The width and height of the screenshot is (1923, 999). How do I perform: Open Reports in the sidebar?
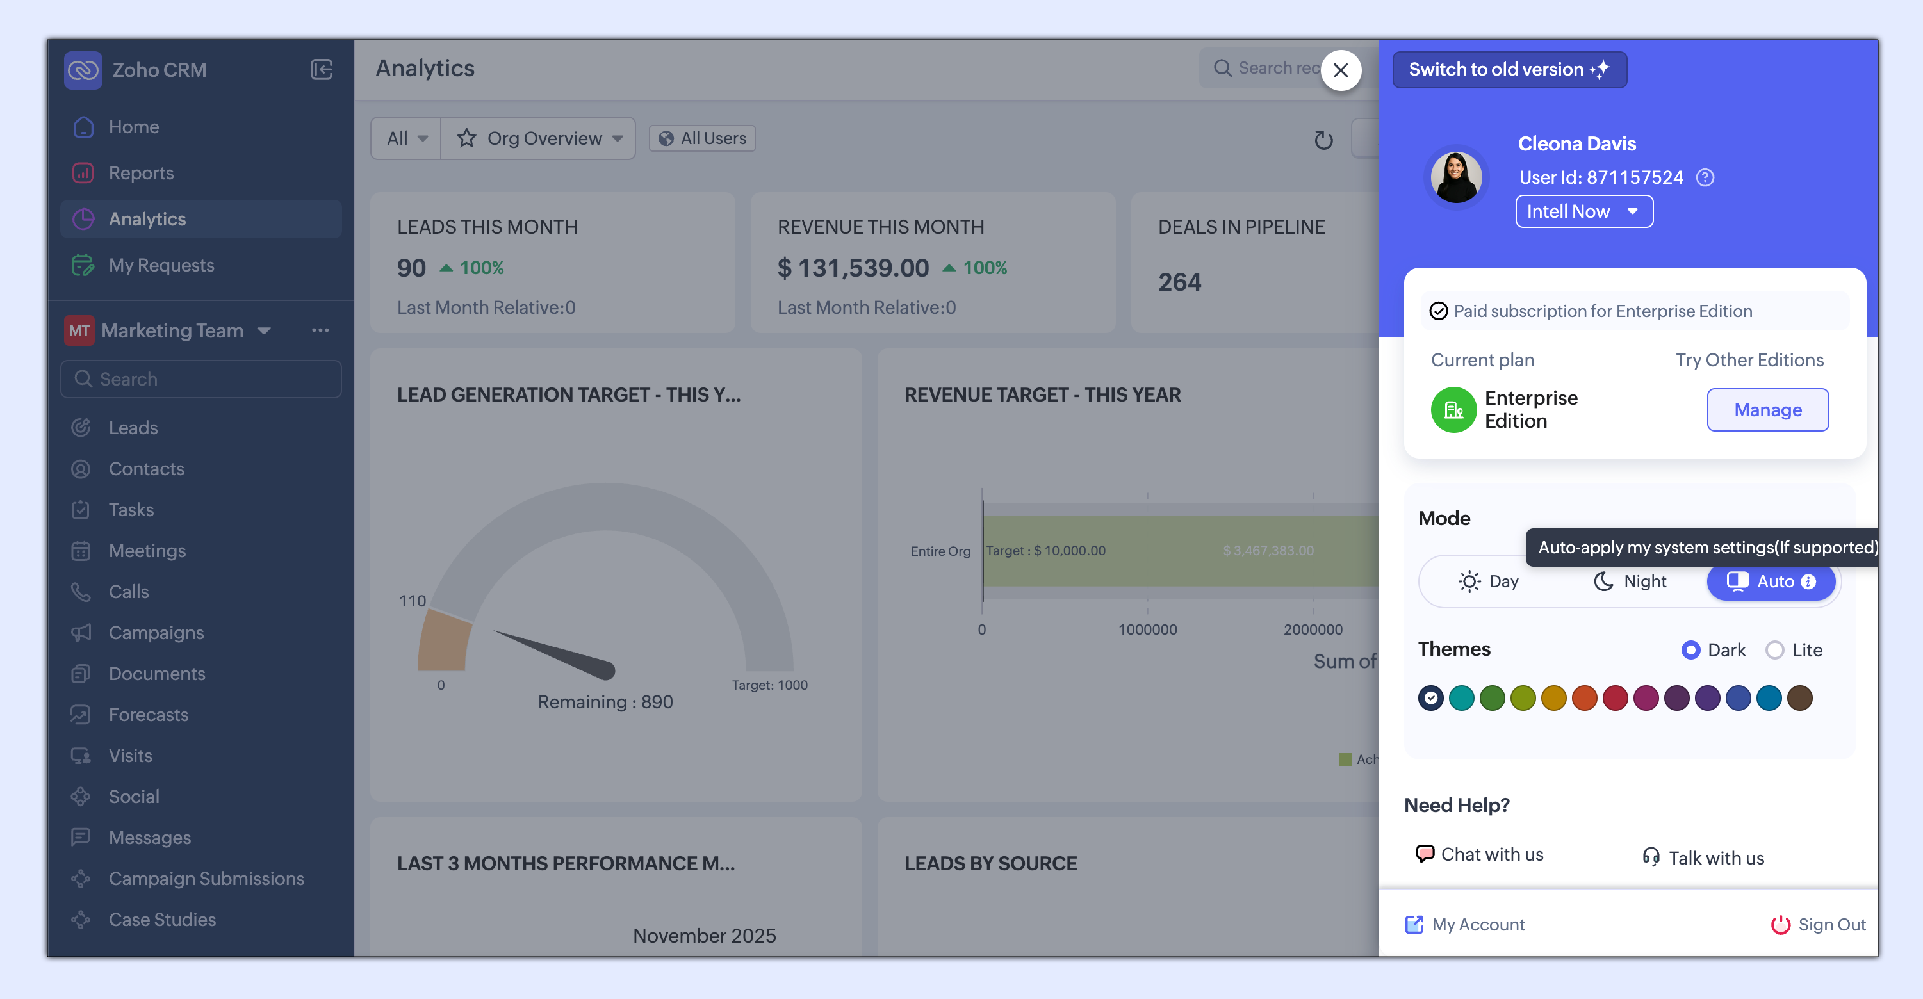[x=141, y=173]
